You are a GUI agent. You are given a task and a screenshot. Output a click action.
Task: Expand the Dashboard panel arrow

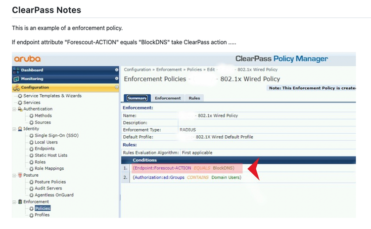(x=116, y=70)
